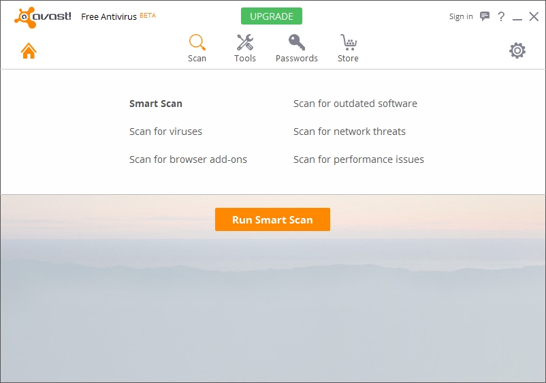Open Help with the question mark icon
The height and width of the screenshot is (383, 546).
pyautogui.click(x=501, y=16)
